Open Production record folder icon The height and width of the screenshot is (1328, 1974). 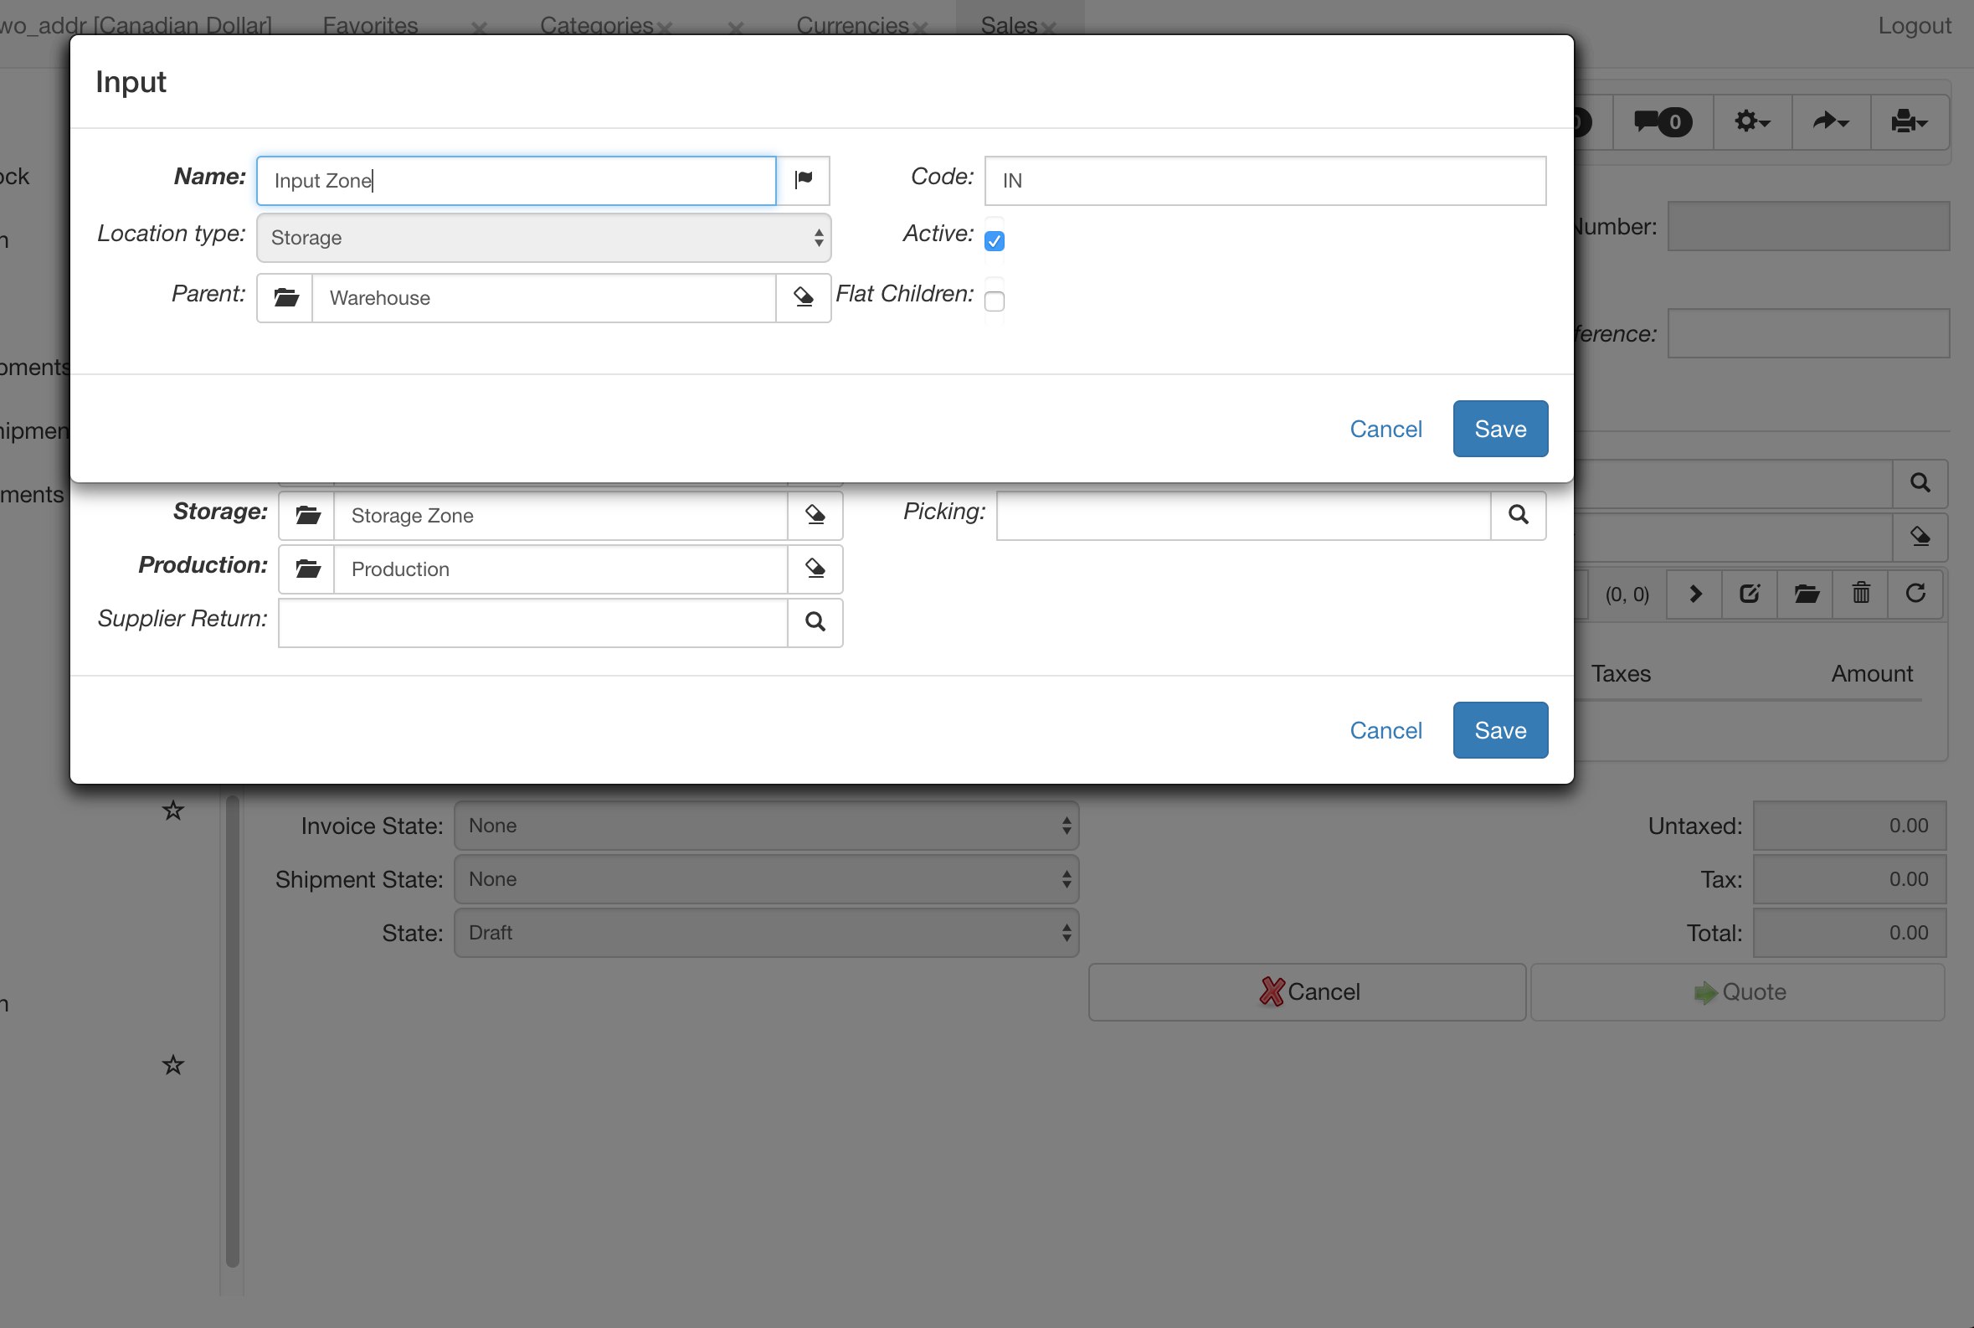(307, 569)
